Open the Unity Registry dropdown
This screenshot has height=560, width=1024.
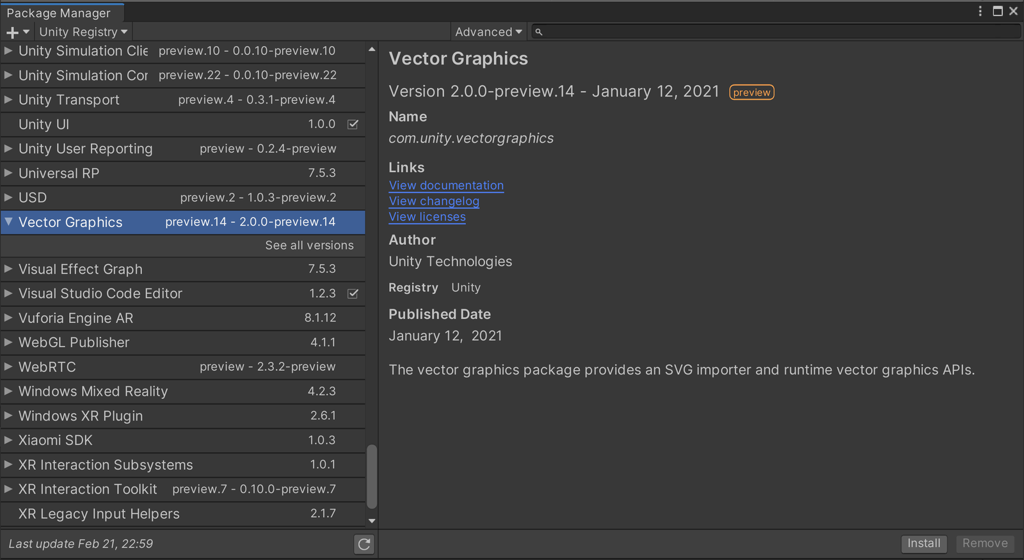pos(83,32)
